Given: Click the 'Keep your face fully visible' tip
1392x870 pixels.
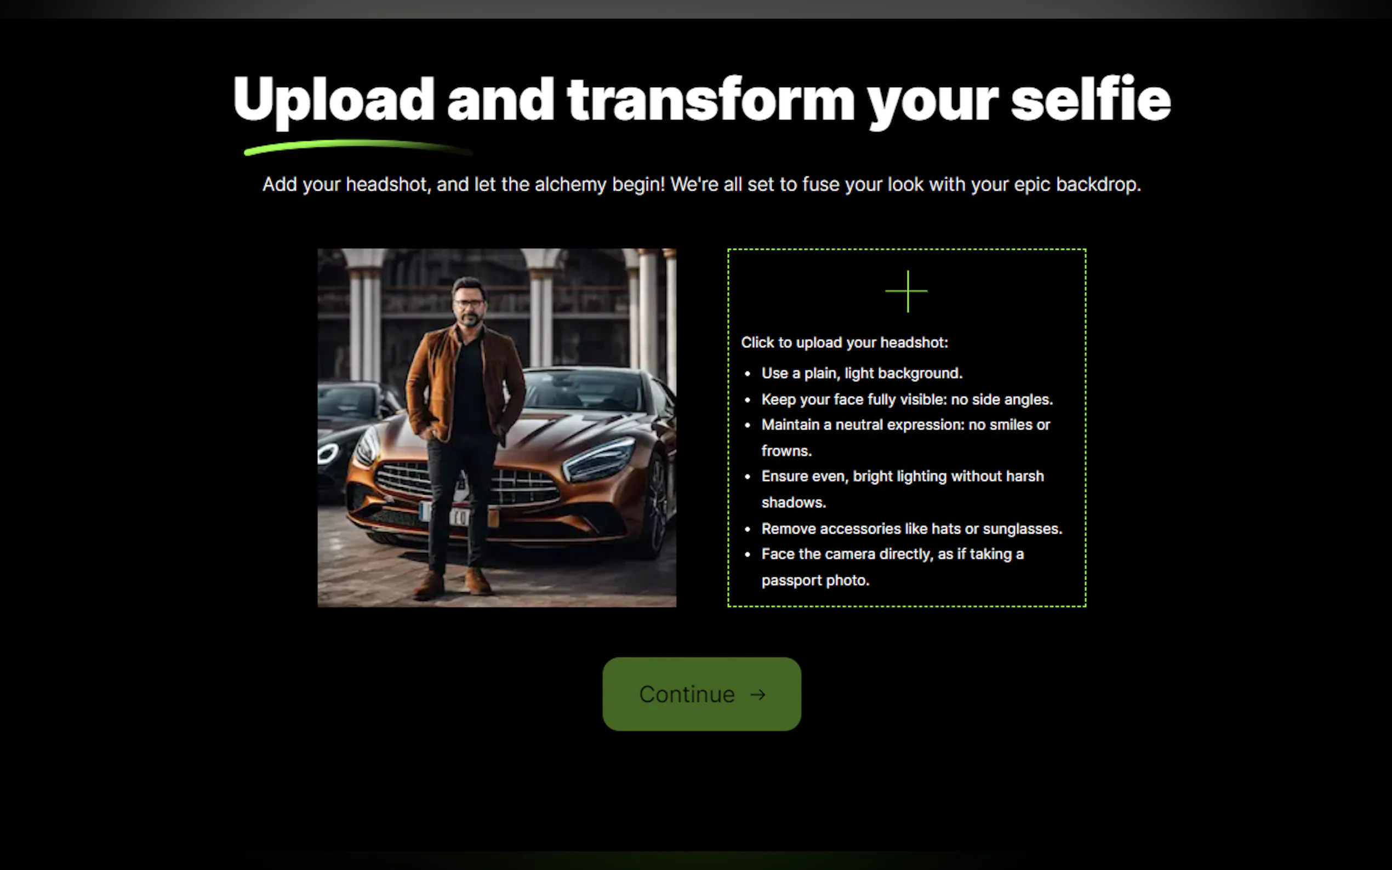Looking at the screenshot, I should pyautogui.click(x=907, y=399).
